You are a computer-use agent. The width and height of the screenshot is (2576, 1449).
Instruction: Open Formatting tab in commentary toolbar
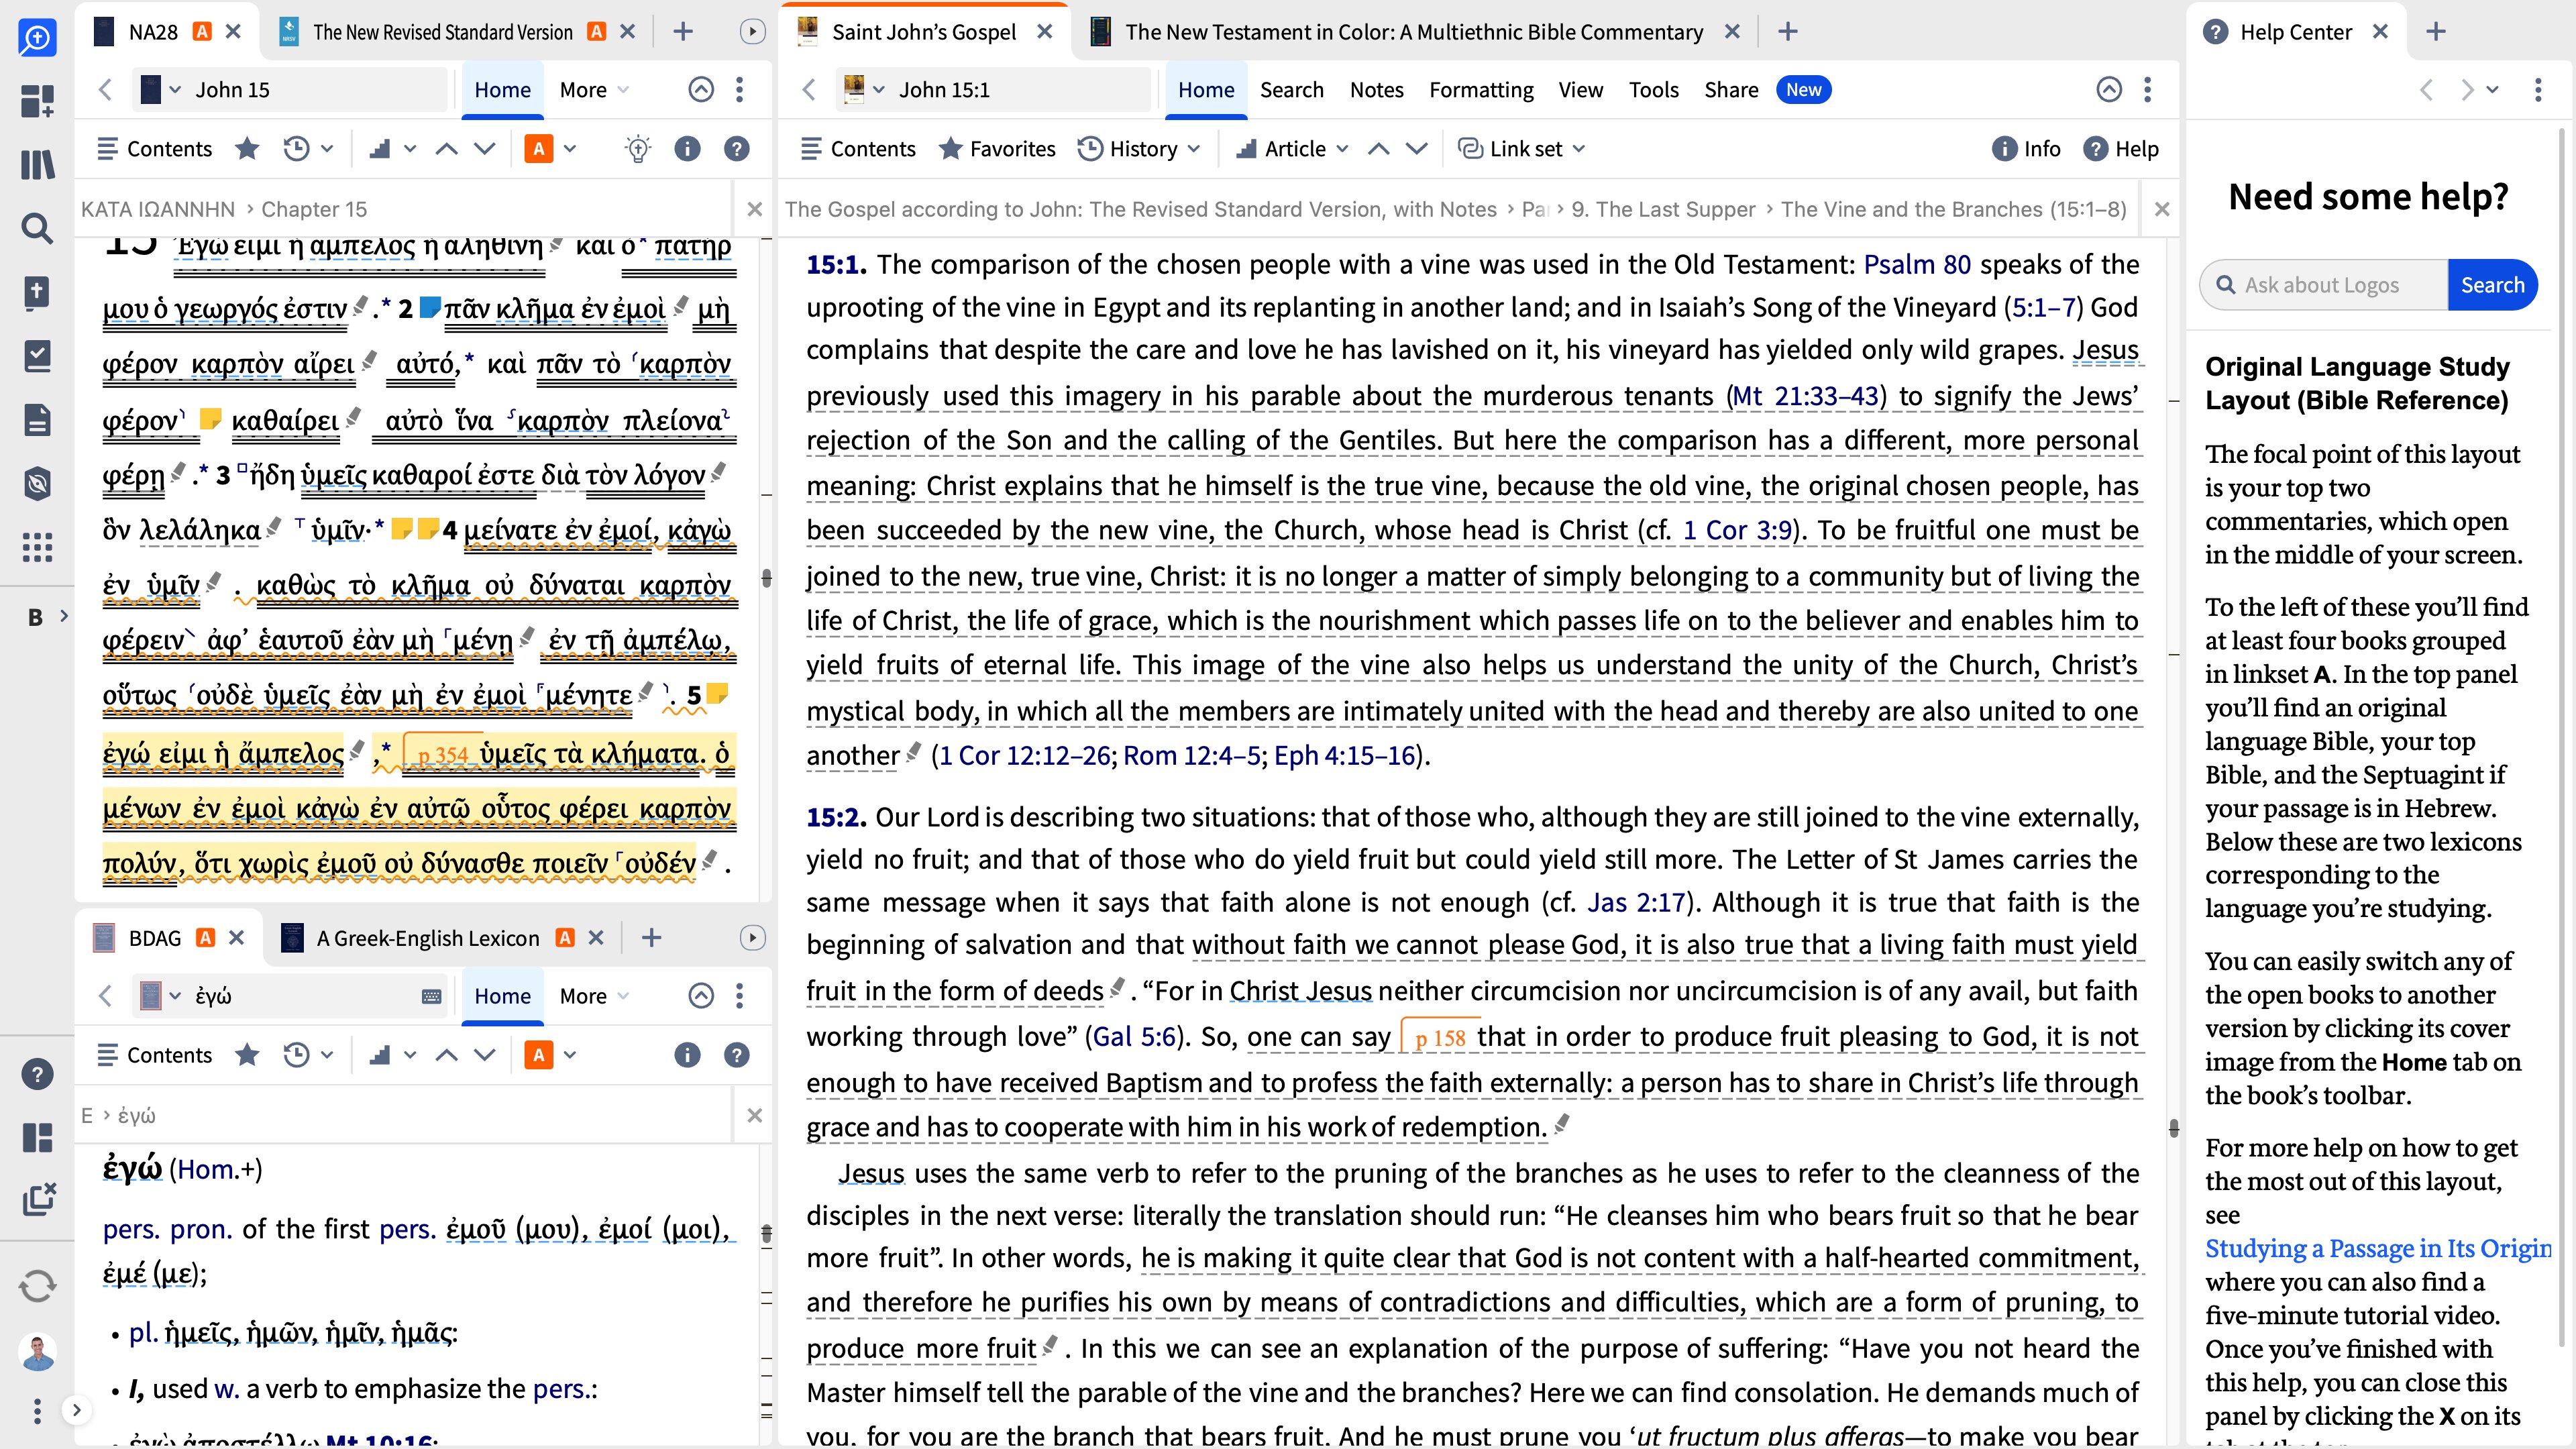click(1481, 90)
